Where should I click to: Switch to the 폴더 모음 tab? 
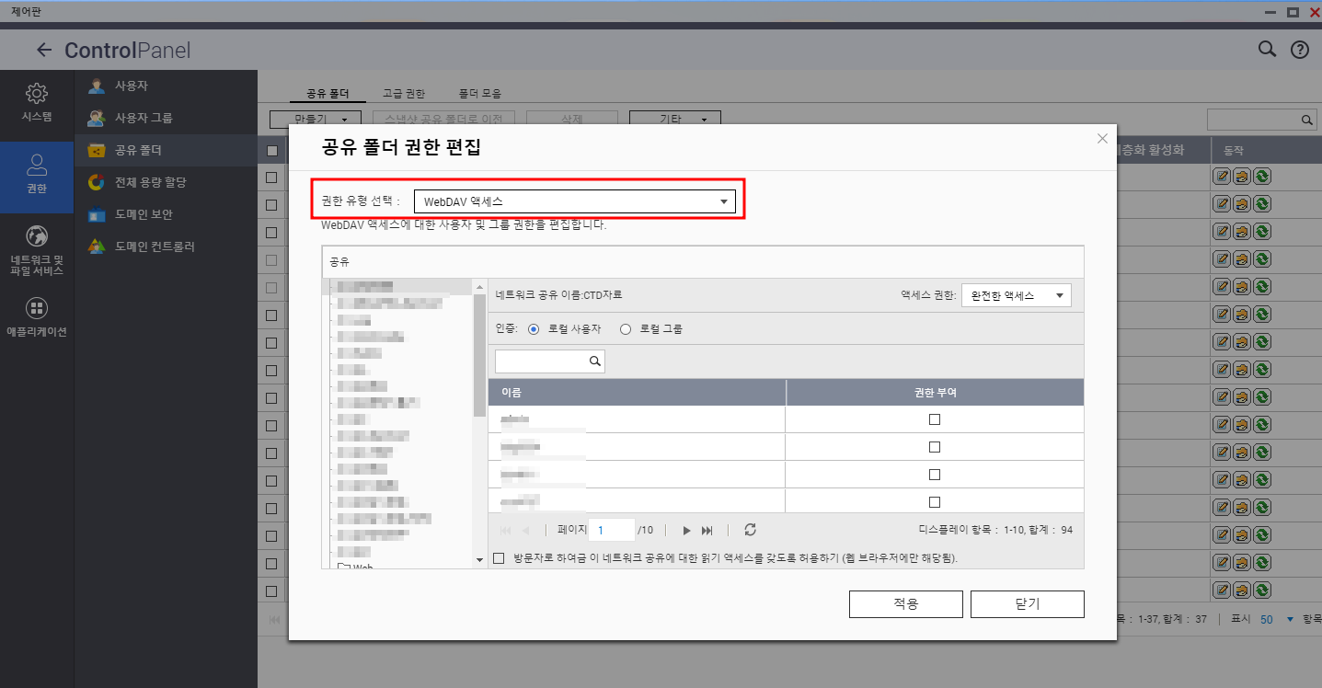[479, 94]
